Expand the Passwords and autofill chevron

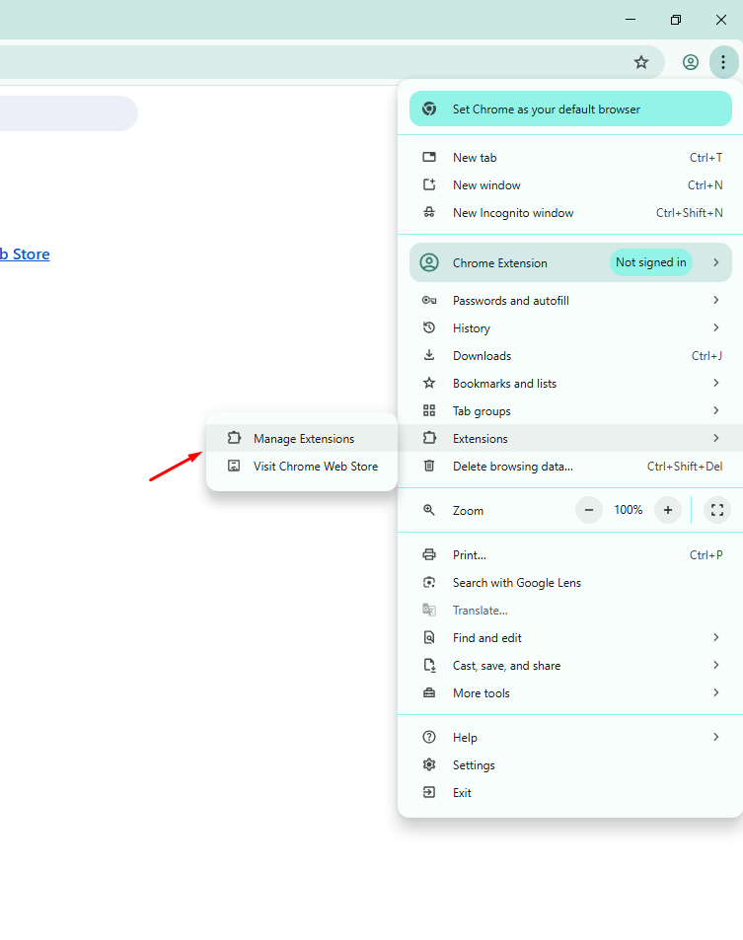716,300
